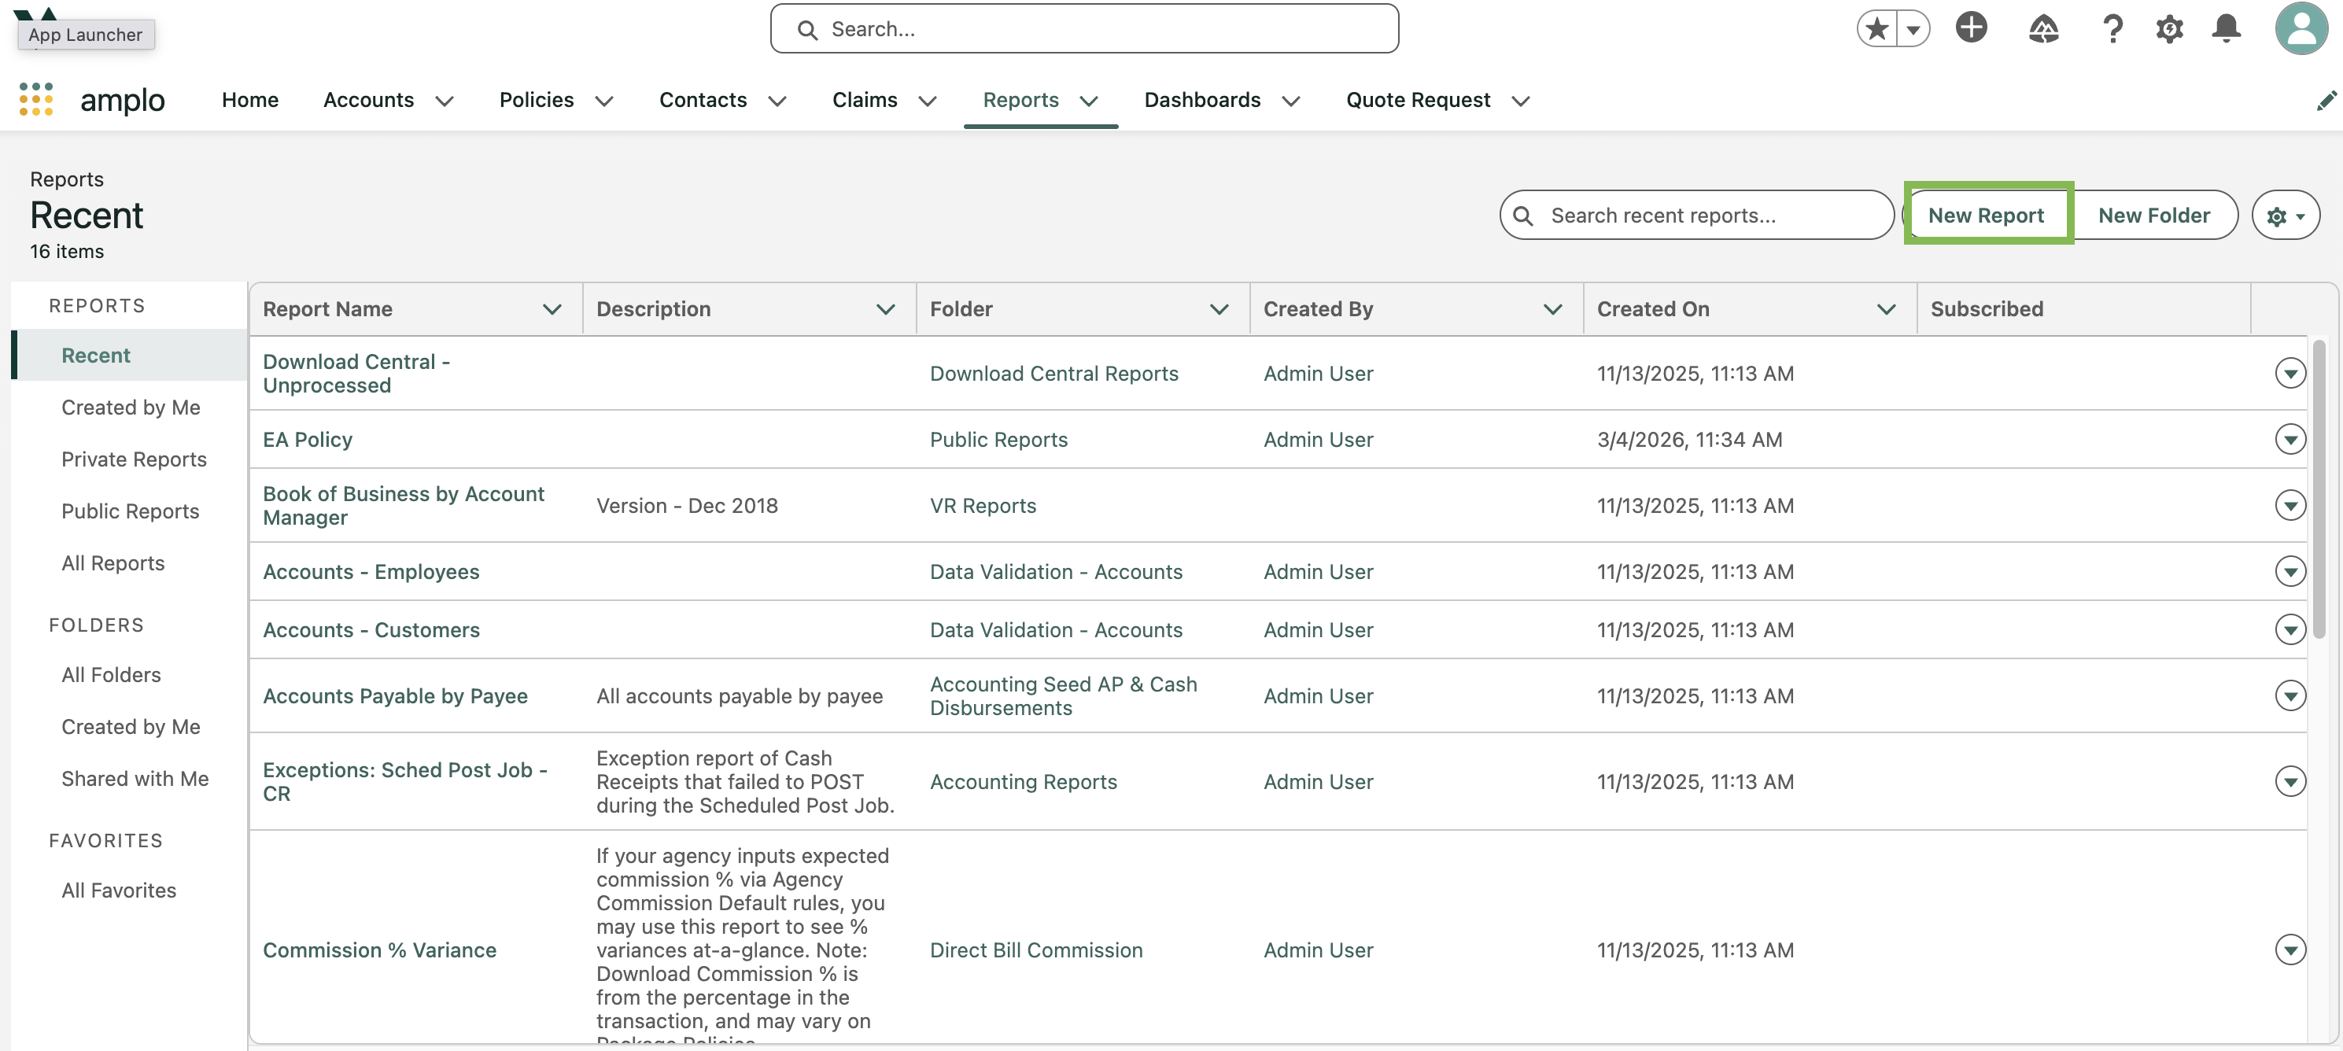Click the edit navigation pencil icon
This screenshot has height=1051, width=2343.
[x=2326, y=100]
